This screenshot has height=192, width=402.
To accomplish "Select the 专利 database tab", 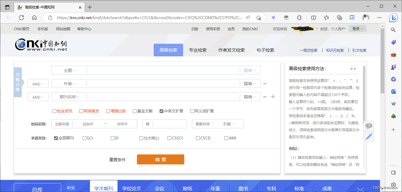I will [271, 188].
